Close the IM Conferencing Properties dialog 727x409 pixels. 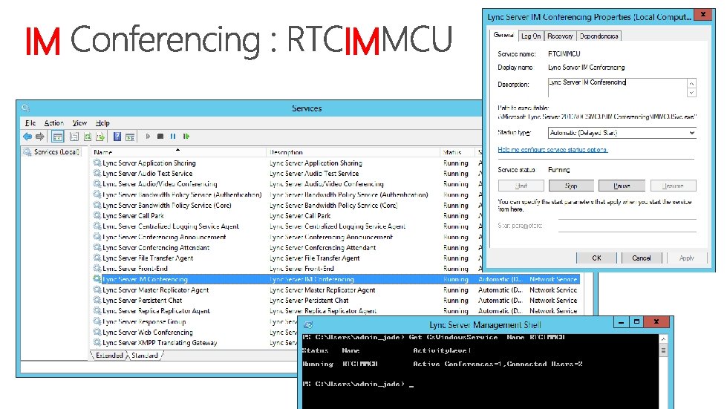pyautogui.click(x=703, y=14)
